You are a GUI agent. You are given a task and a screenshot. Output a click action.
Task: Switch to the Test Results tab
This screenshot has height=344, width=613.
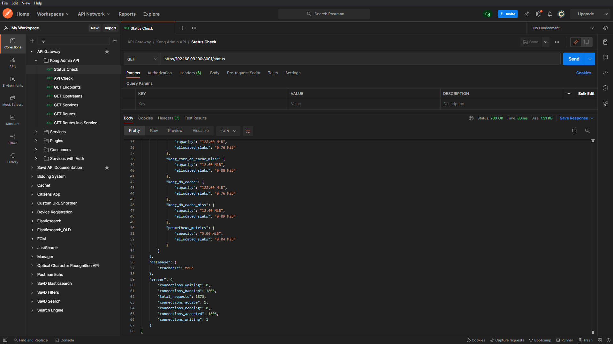pyautogui.click(x=195, y=118)
